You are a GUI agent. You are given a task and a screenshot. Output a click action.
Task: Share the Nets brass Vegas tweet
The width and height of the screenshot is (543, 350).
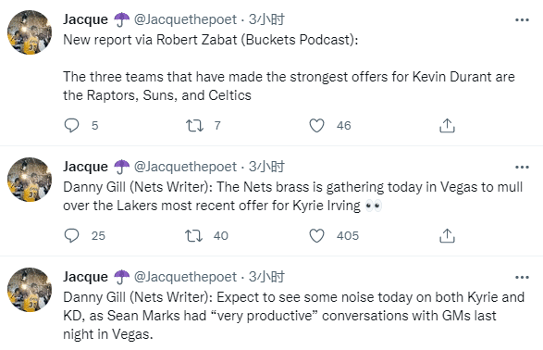447,235
